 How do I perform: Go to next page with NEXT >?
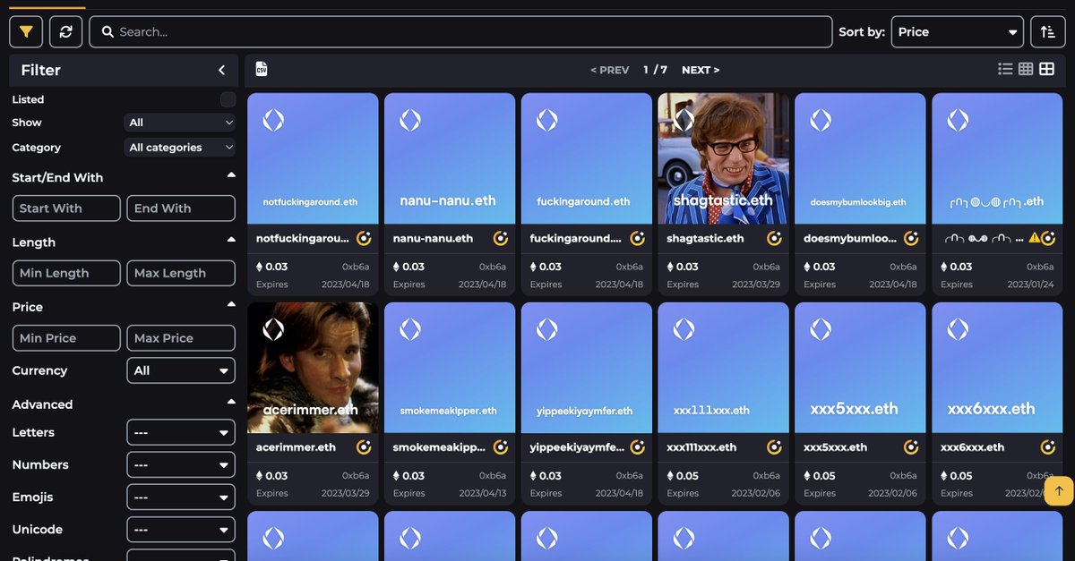point(701,70)
